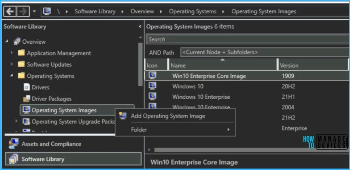Open the Folder submenu

pos(175,130)
